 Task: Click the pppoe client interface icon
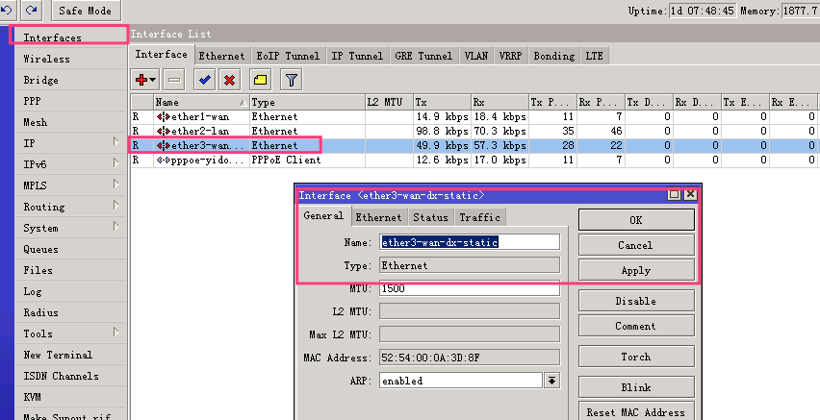(x=164, y=160)
